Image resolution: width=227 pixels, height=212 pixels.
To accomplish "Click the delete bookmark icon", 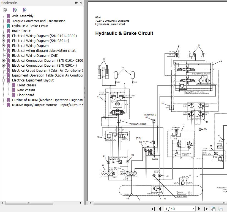I will click(5, 10).
